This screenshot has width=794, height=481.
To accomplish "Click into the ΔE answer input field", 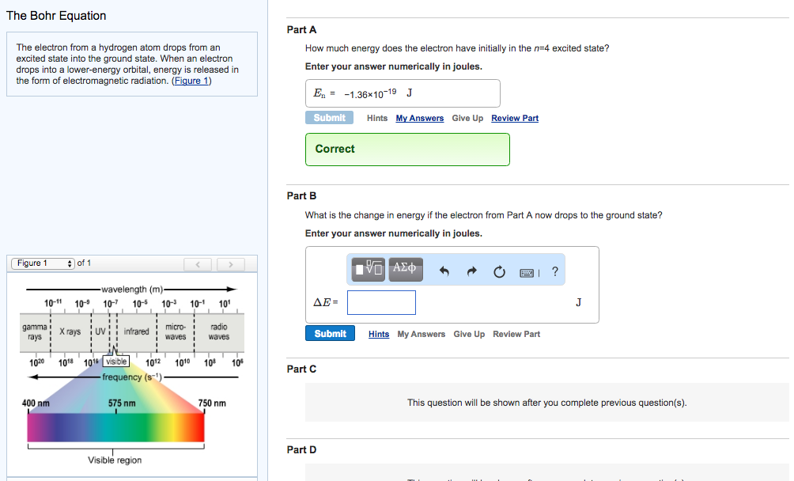I will [x=381, y=302].
